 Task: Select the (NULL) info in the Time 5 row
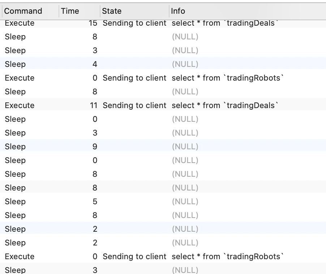pyautogui.click(x=185, y=201)
